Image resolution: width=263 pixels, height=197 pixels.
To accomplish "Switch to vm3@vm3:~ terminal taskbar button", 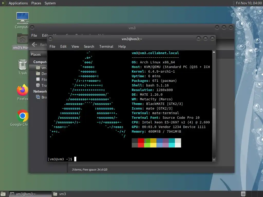I will (x=30, y=194).
